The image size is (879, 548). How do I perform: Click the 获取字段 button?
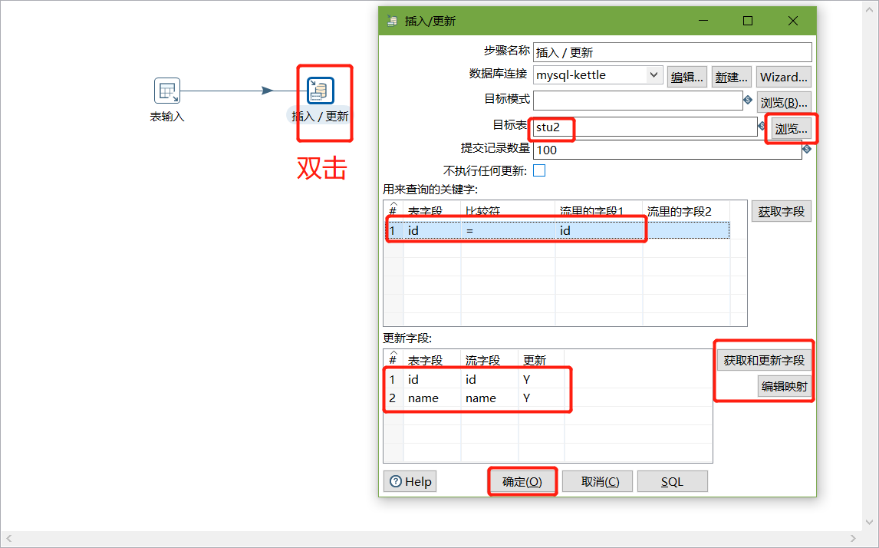click(x=782, y=212)
